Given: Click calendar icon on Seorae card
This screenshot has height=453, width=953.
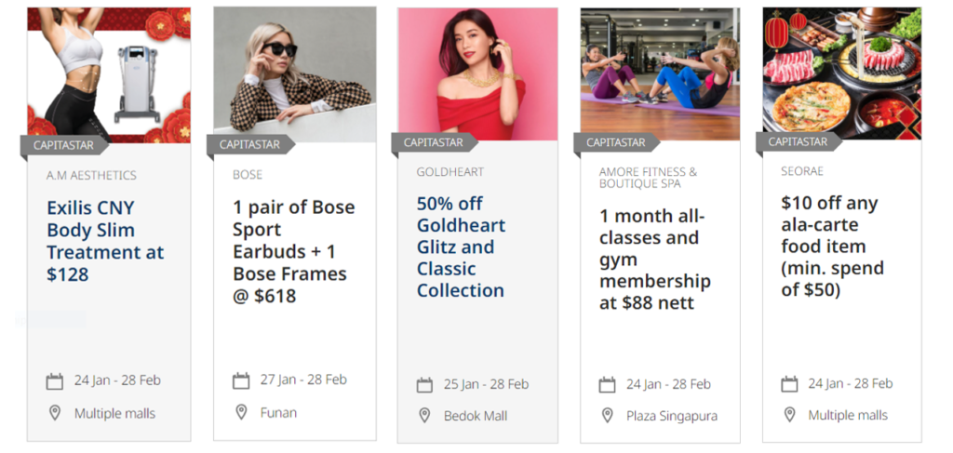Looking at the screenshot, I should (x=789, y=384).
